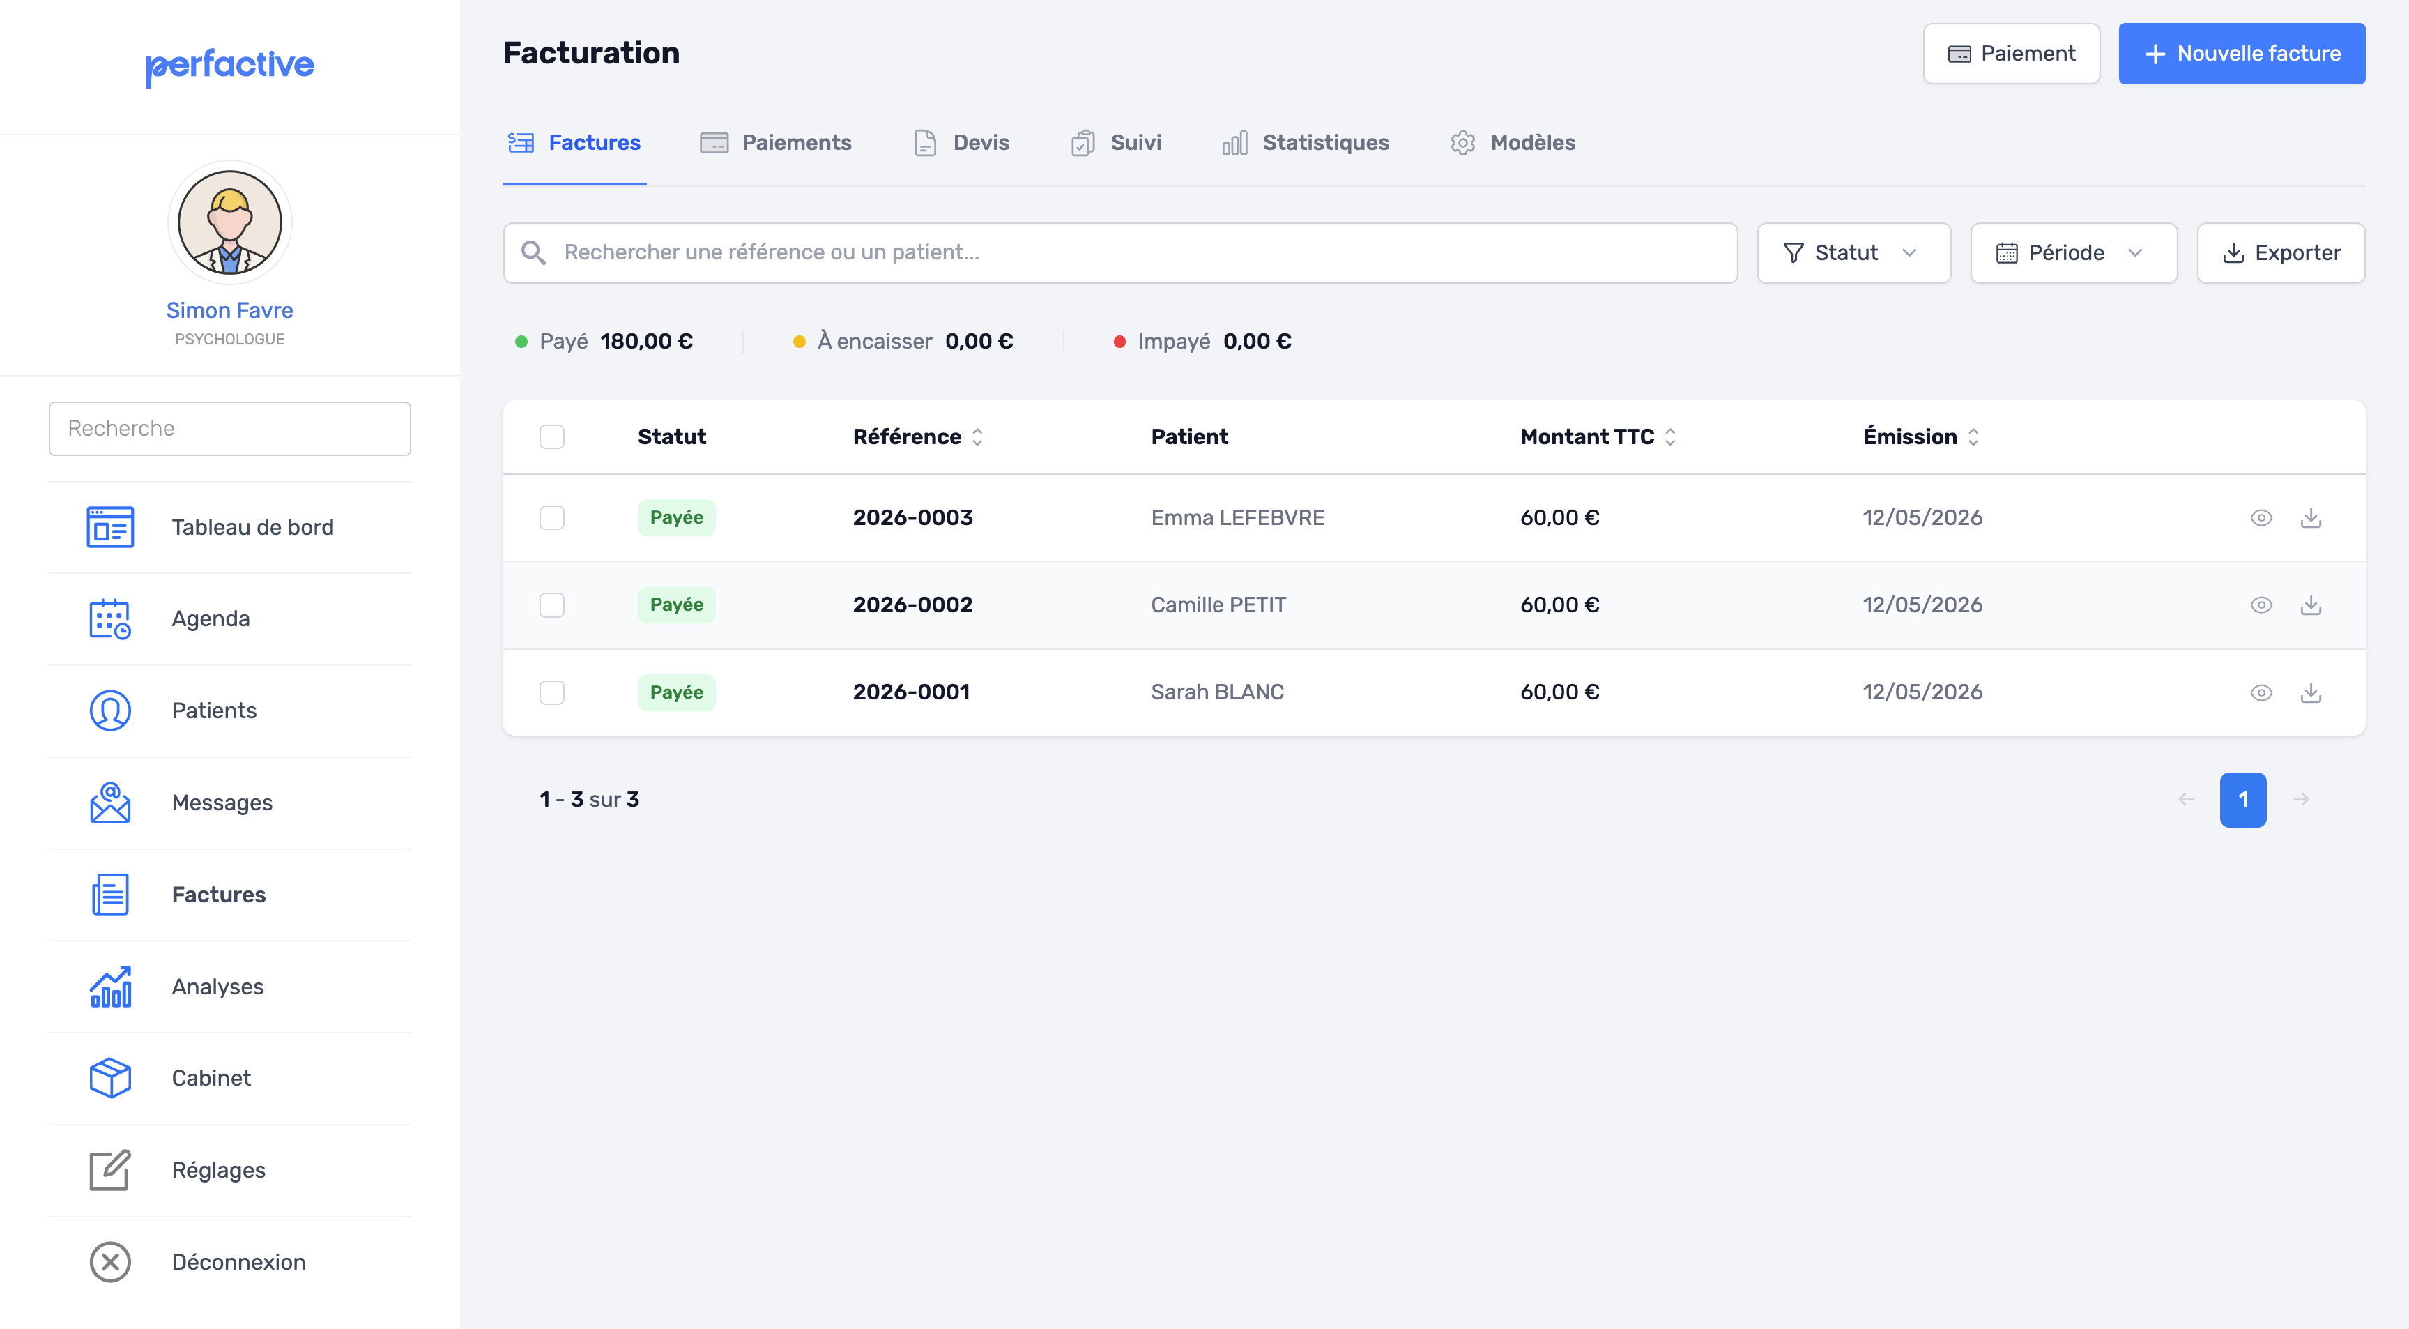Click the Déconnexion cross icon
The width and height of the screenshot is (2409, 1329).
click(x=110, y=1263)
